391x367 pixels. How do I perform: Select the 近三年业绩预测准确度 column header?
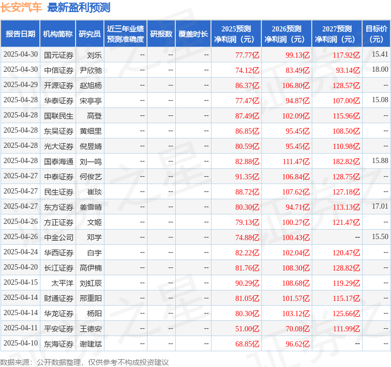[125, 34]
